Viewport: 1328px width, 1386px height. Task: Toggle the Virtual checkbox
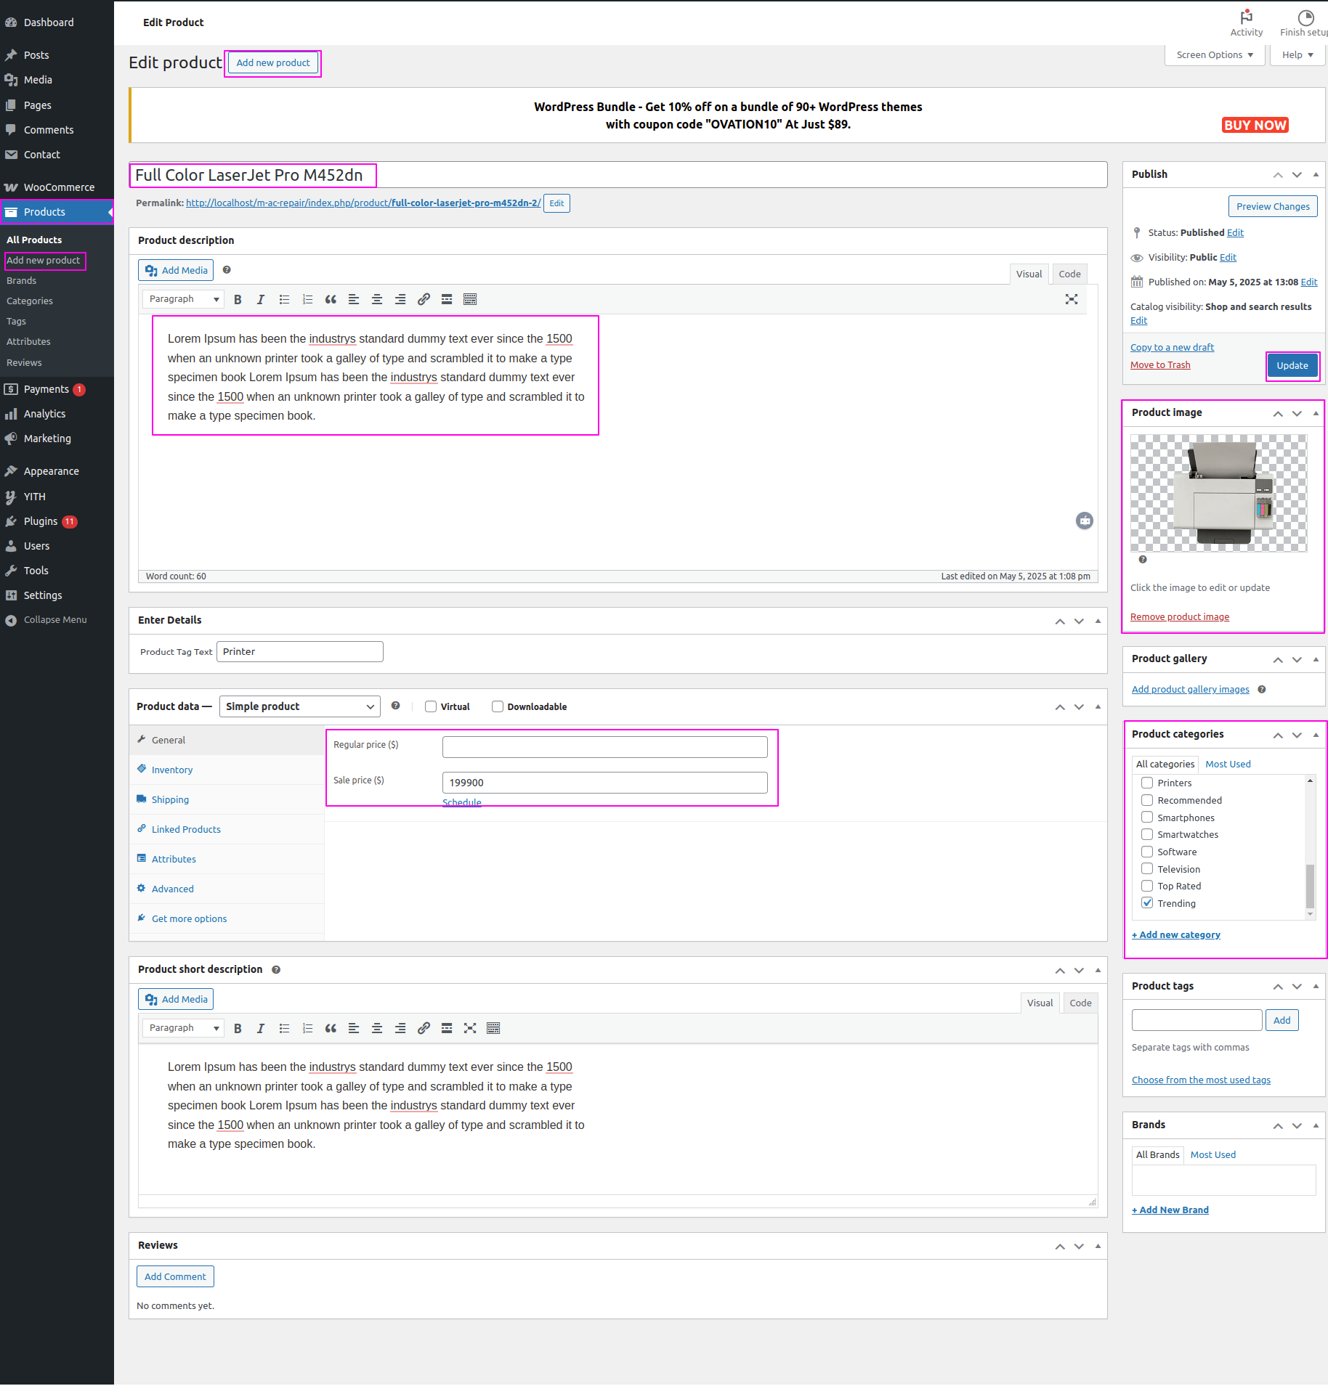point(431,706)
